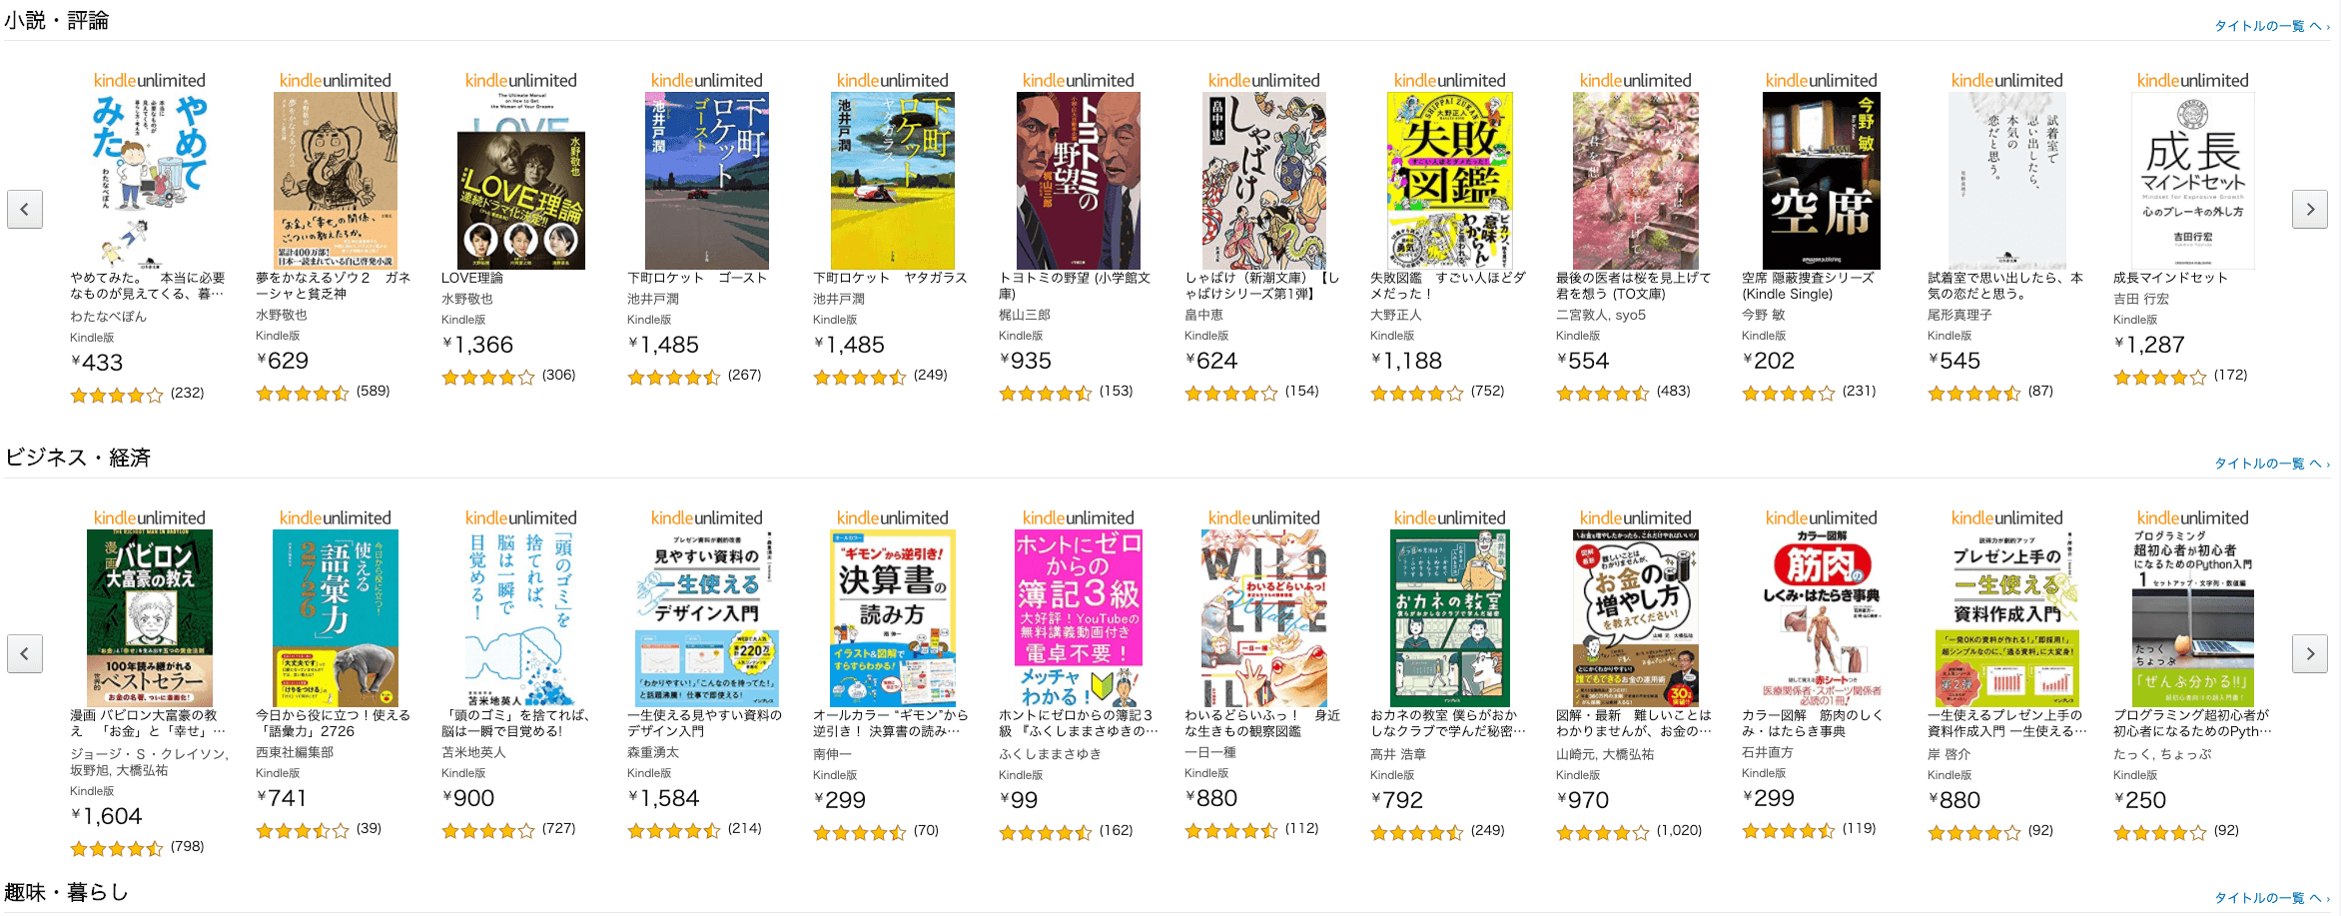2341x916 pixels.
Task: Open 下町ロケット ゴースト book cover
Action: (707, 181)
